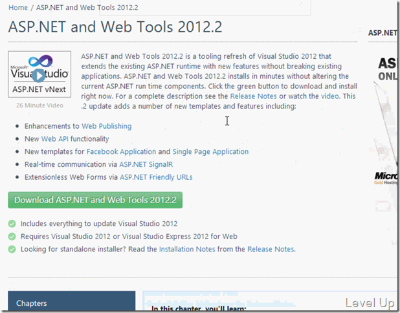Viewport: 400px width, 313px height.
Task: Click the green check next to 'Requires Visual Studio 2012'
Action: (x=12, y=236)
